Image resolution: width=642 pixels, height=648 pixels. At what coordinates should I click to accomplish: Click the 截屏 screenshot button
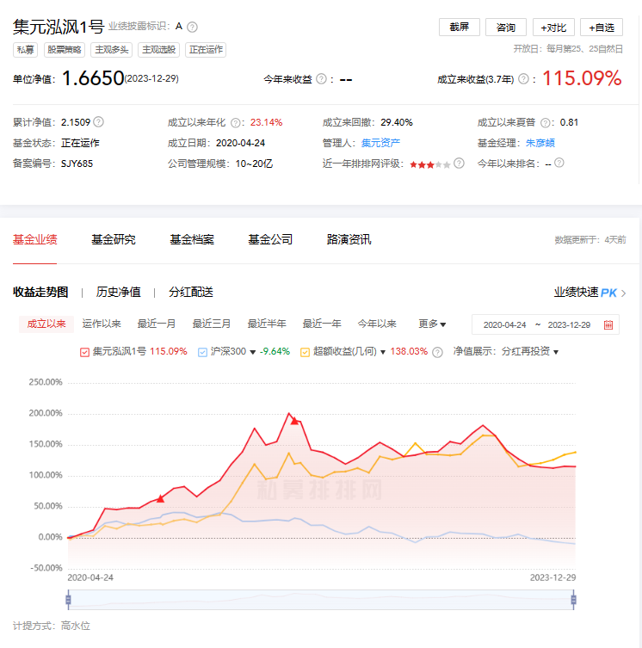click(460, 28)
